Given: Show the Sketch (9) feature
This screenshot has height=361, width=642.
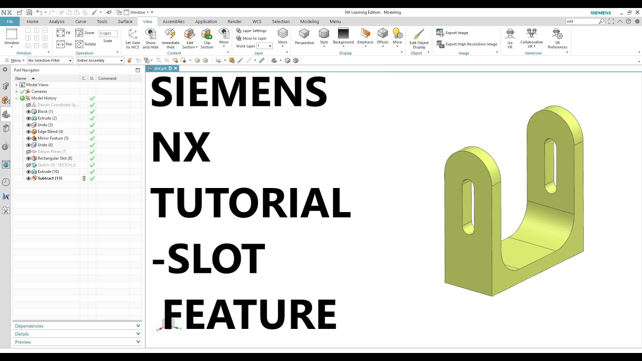Looking at the screenshot, I should click(28, 165).
